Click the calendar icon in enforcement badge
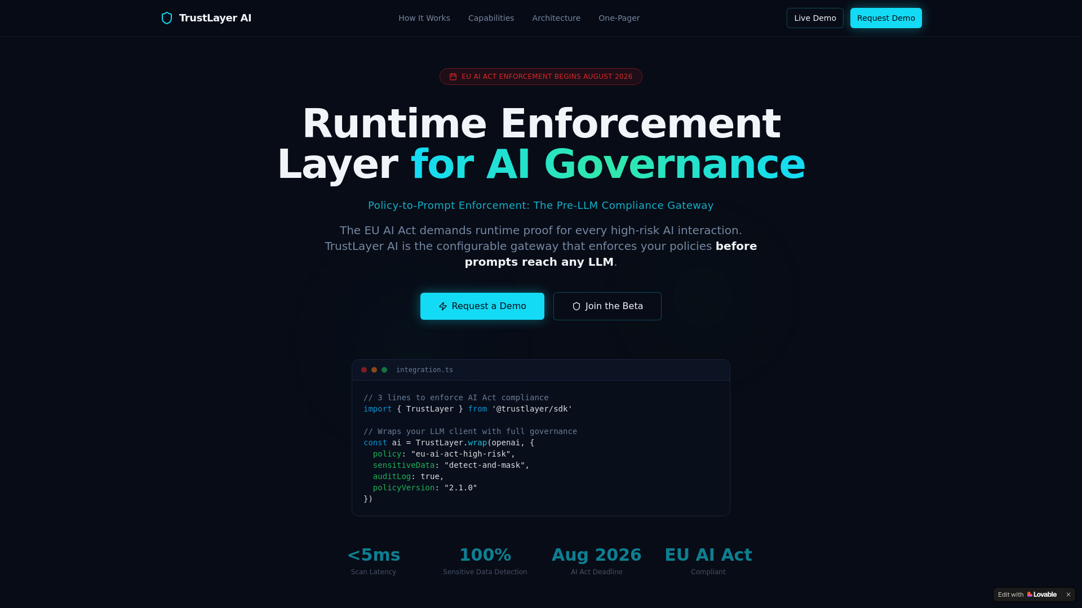1082x608 pixels. pyautogui.click(x=453, y=77)
